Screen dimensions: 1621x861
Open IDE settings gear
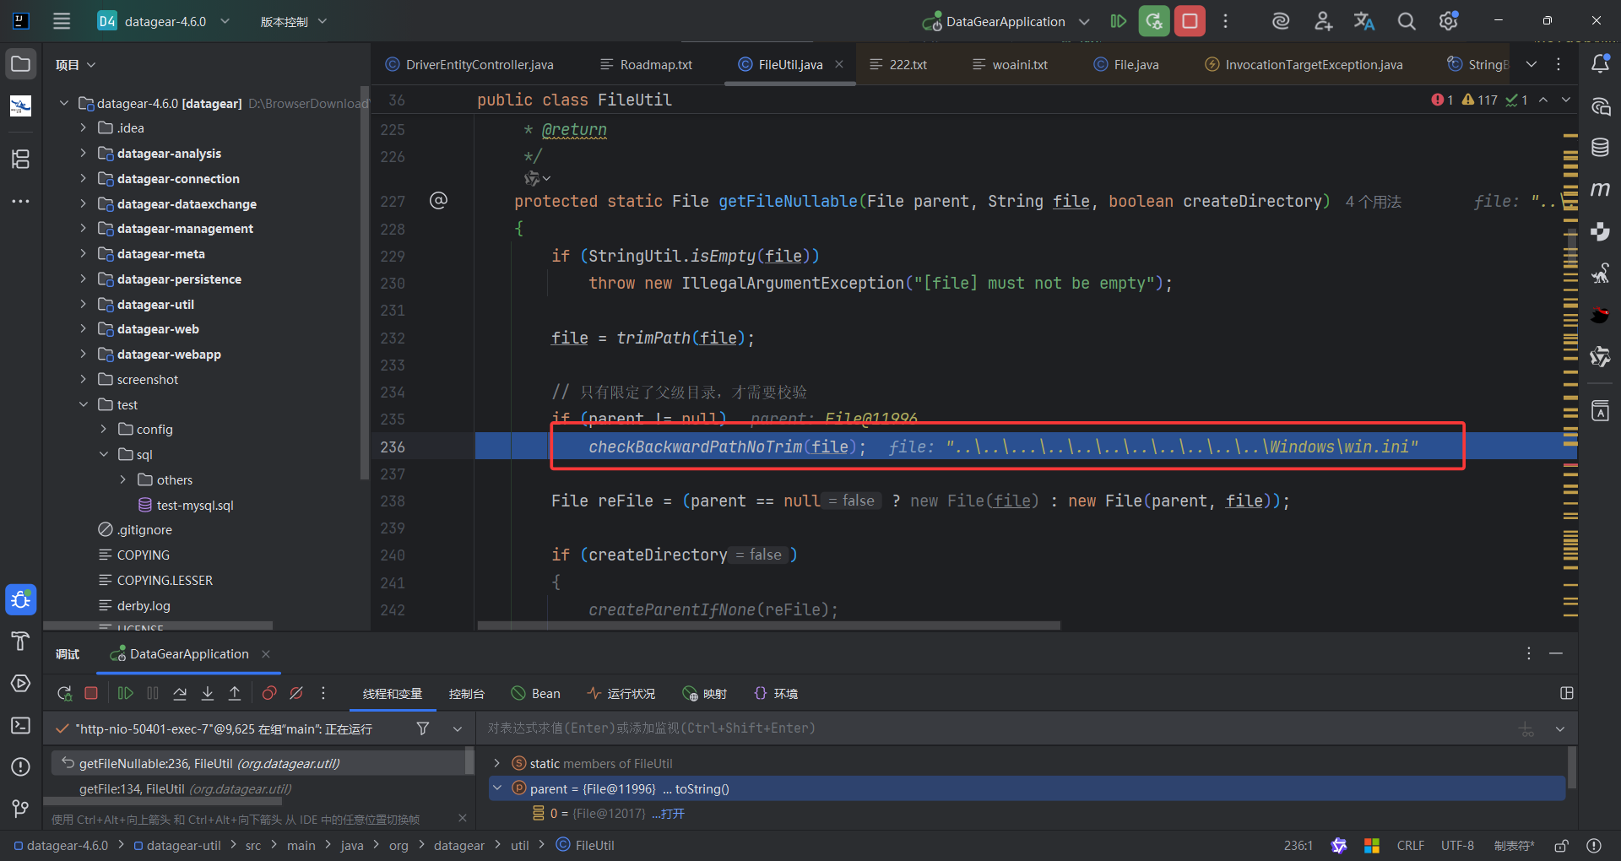coord(1449,21)
